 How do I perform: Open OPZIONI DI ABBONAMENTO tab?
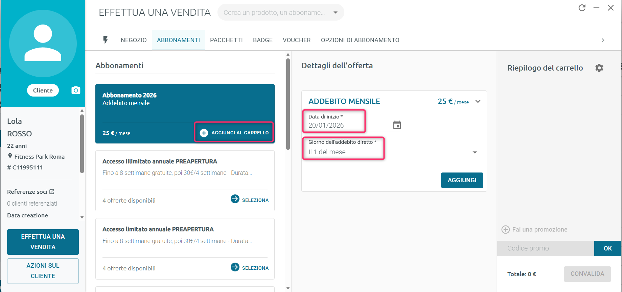click(x=360, y=40)
